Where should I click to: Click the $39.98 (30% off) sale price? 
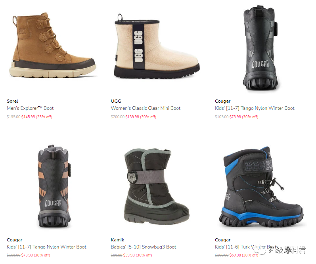(x=138, y=255)
